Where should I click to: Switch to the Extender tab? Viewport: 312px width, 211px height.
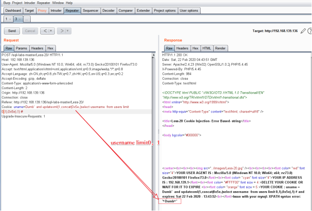click(143, 10)
